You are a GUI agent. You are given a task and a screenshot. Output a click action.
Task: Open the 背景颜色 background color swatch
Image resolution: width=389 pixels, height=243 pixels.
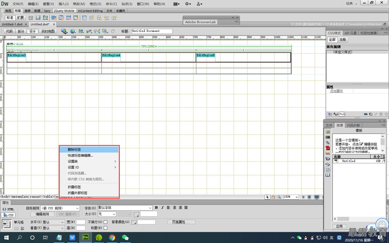click(133, 222)
